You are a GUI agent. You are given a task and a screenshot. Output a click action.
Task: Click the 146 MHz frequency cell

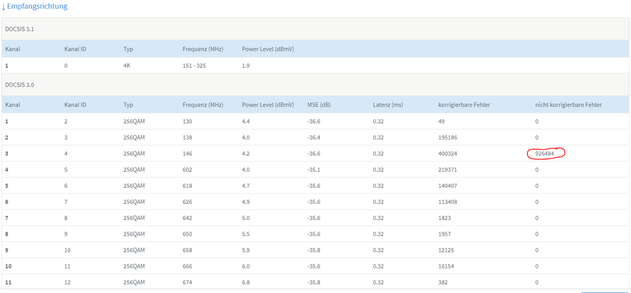click(x=187, y=153)
